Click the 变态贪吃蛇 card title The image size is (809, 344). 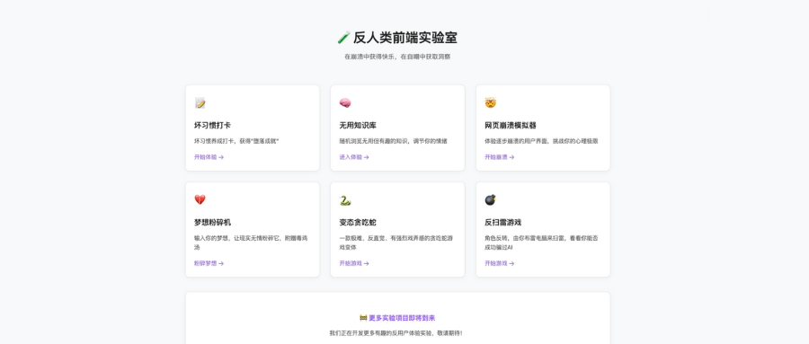click(x=358, y=222)
